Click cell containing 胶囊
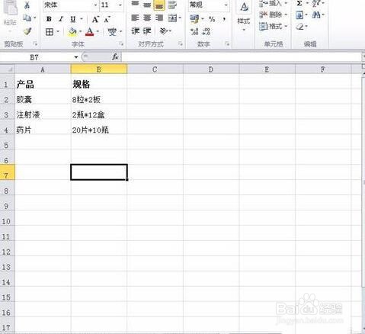 click(43, 96)
